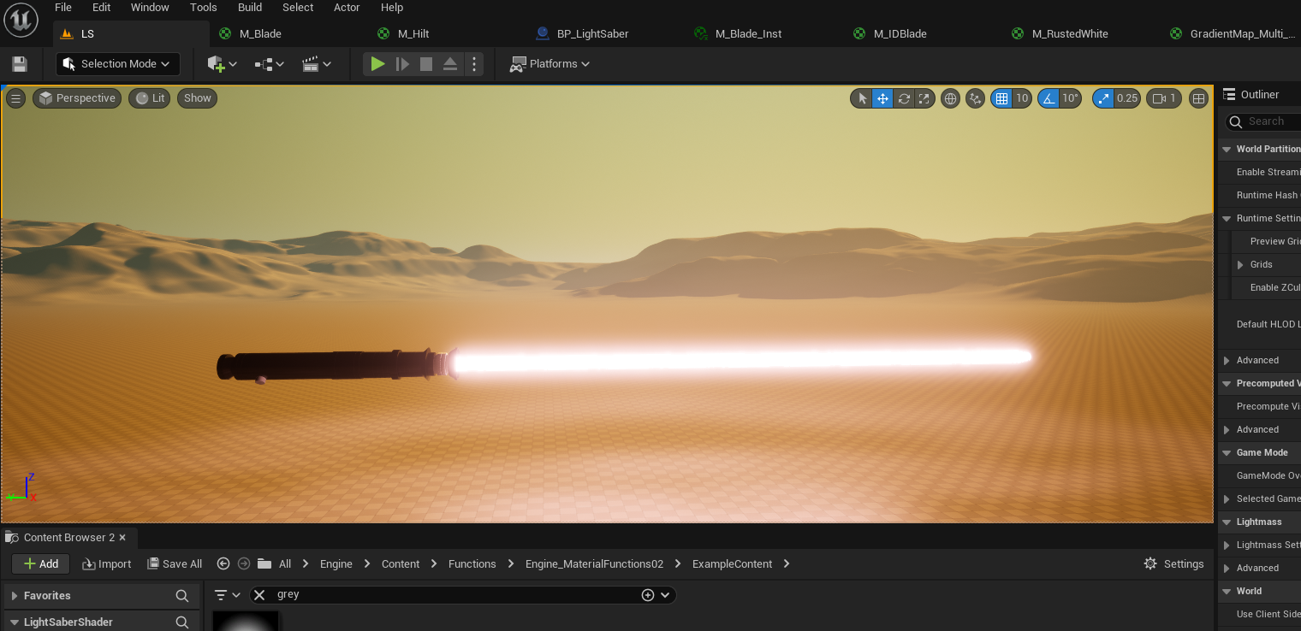Open the content browser filter menu
The width and height of the screenshot is (1301, 631).
227,595
